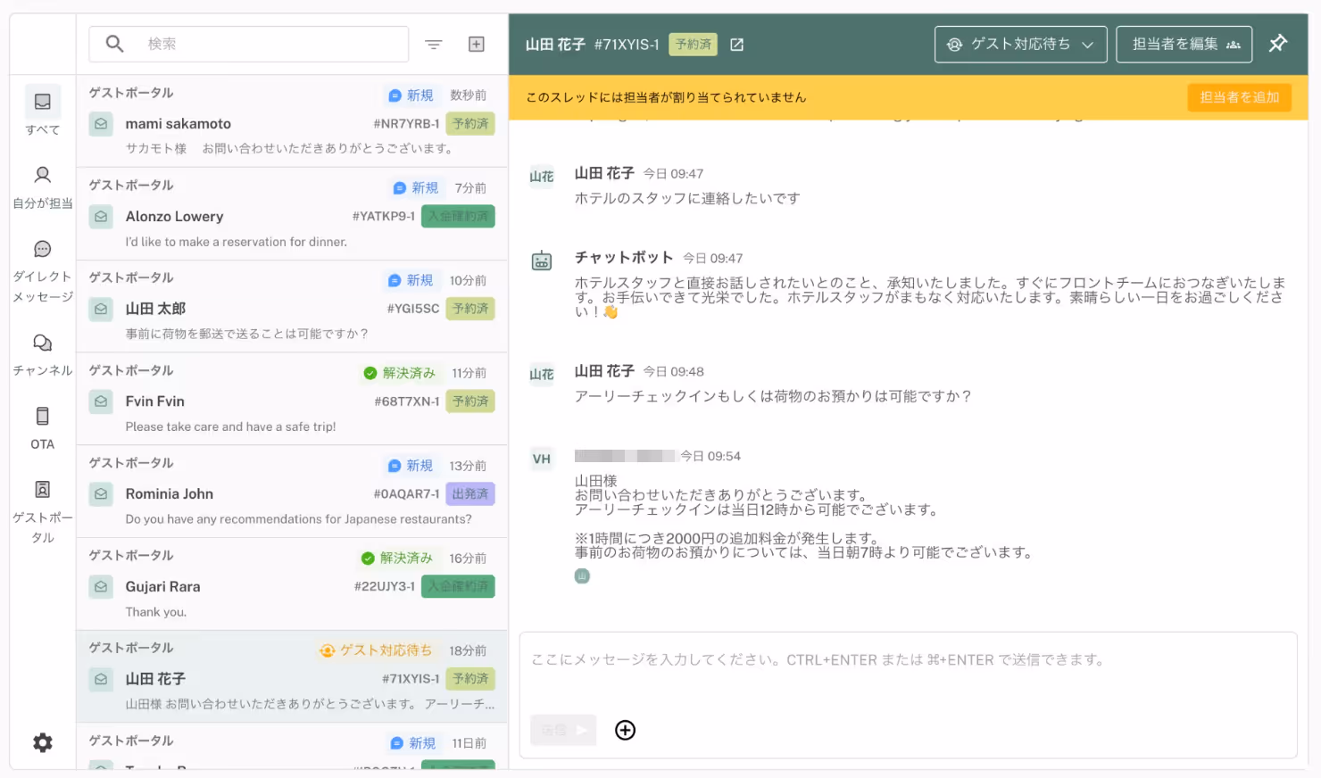Open settings gear in sidebar
Viewport: 1321px width, 778px height.
(43, 742)
